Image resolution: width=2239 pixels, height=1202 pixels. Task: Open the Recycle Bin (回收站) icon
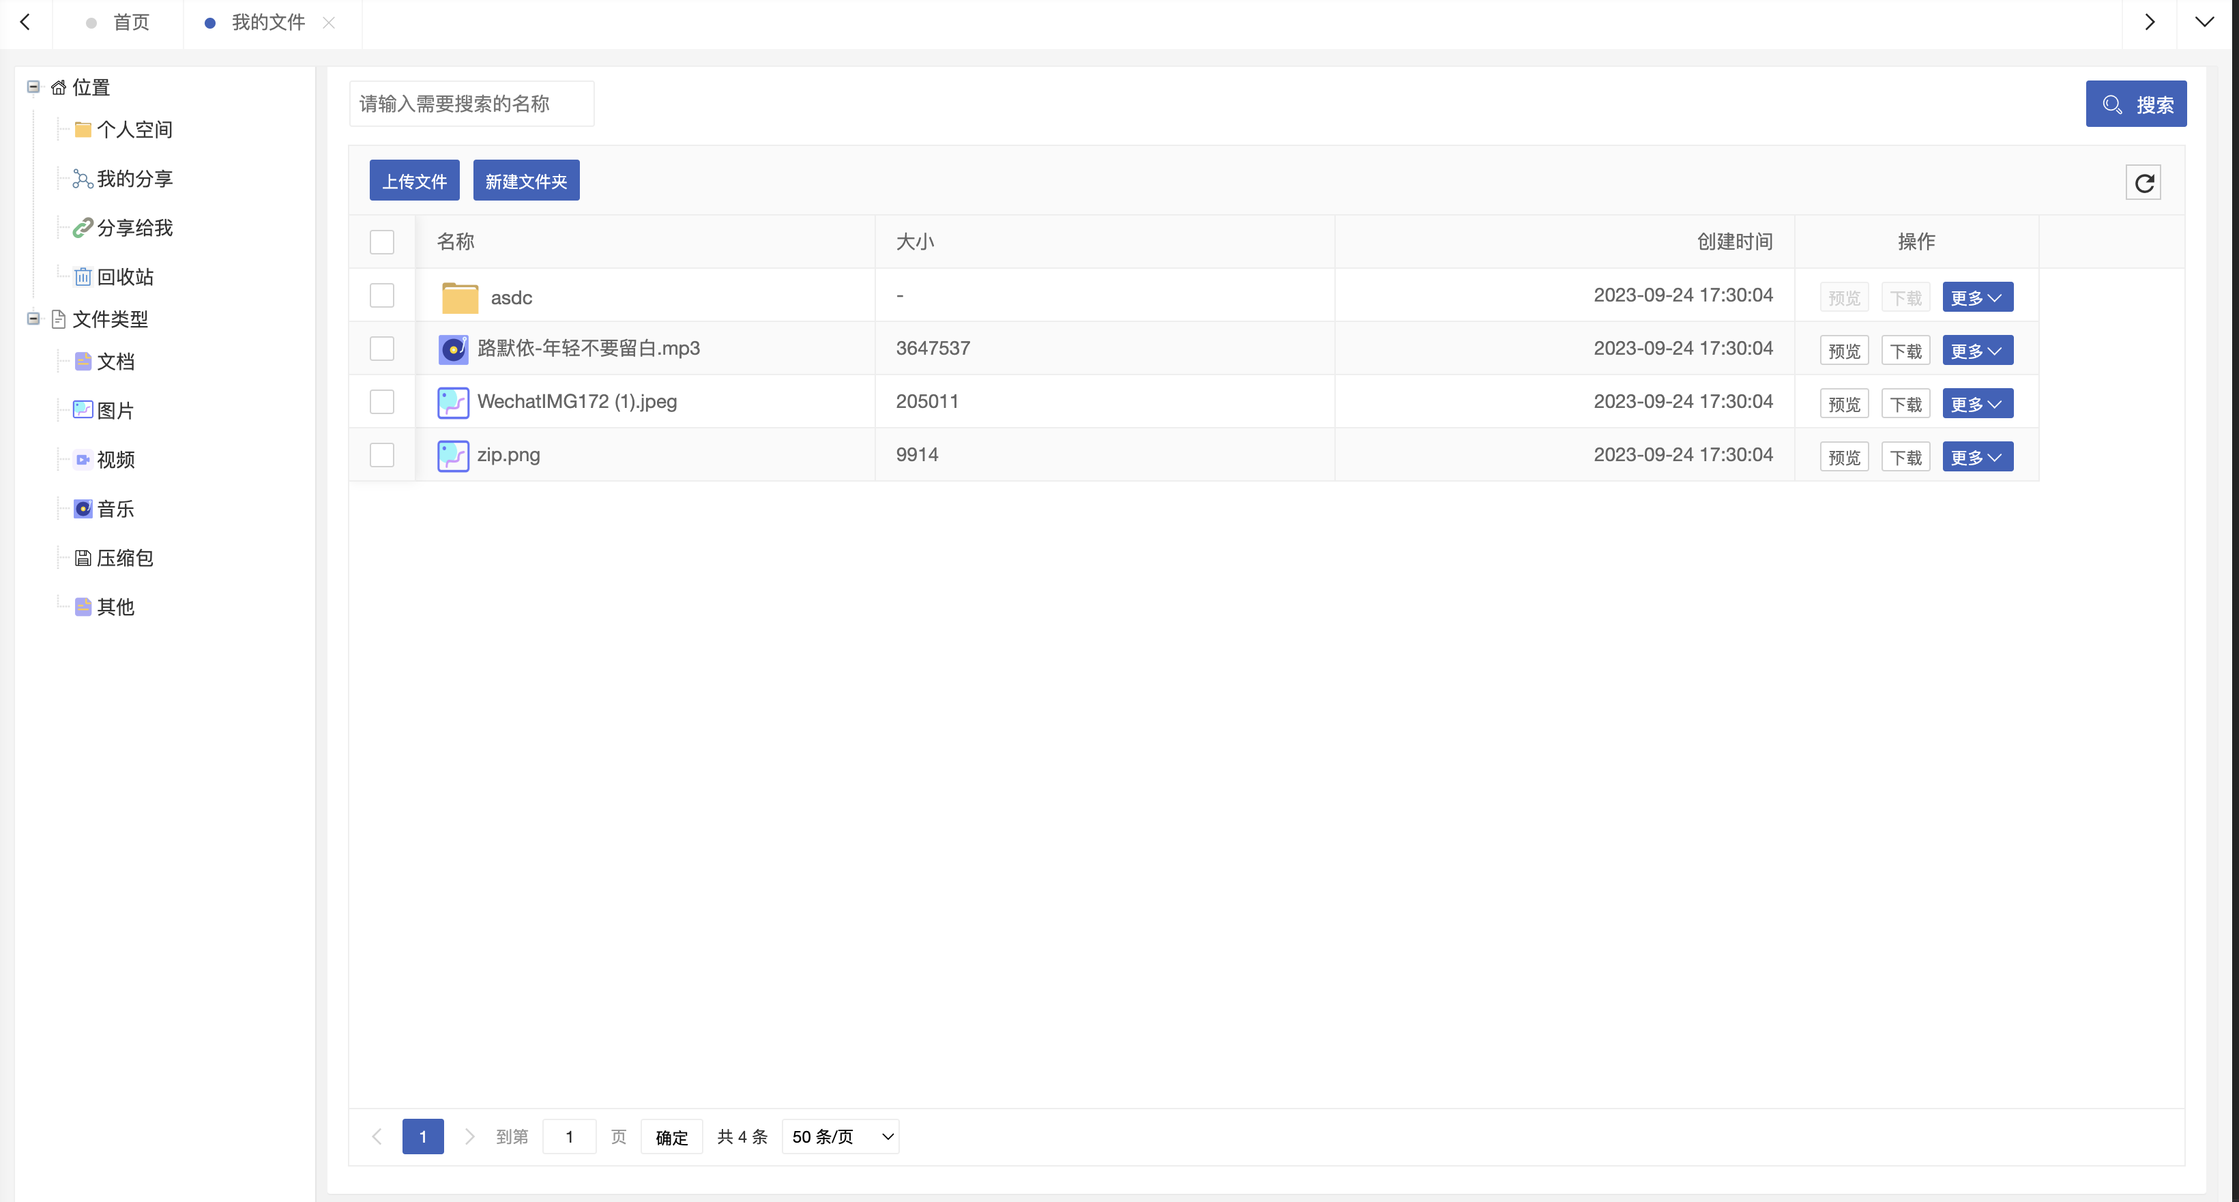(x=83, y=276)
